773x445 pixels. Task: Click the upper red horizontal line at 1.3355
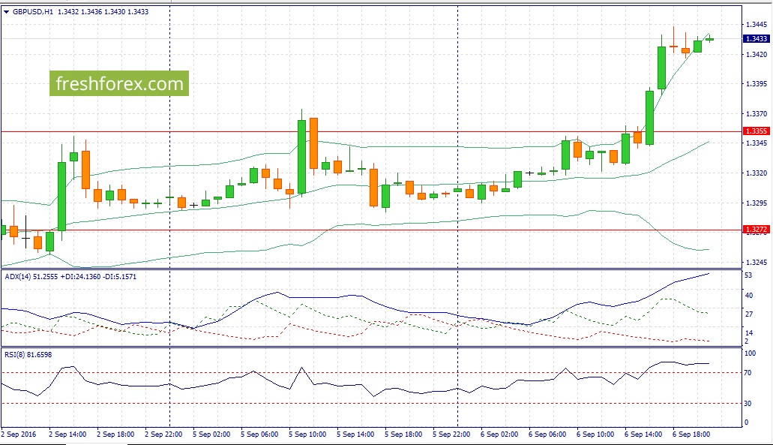(x=371, y=132)
